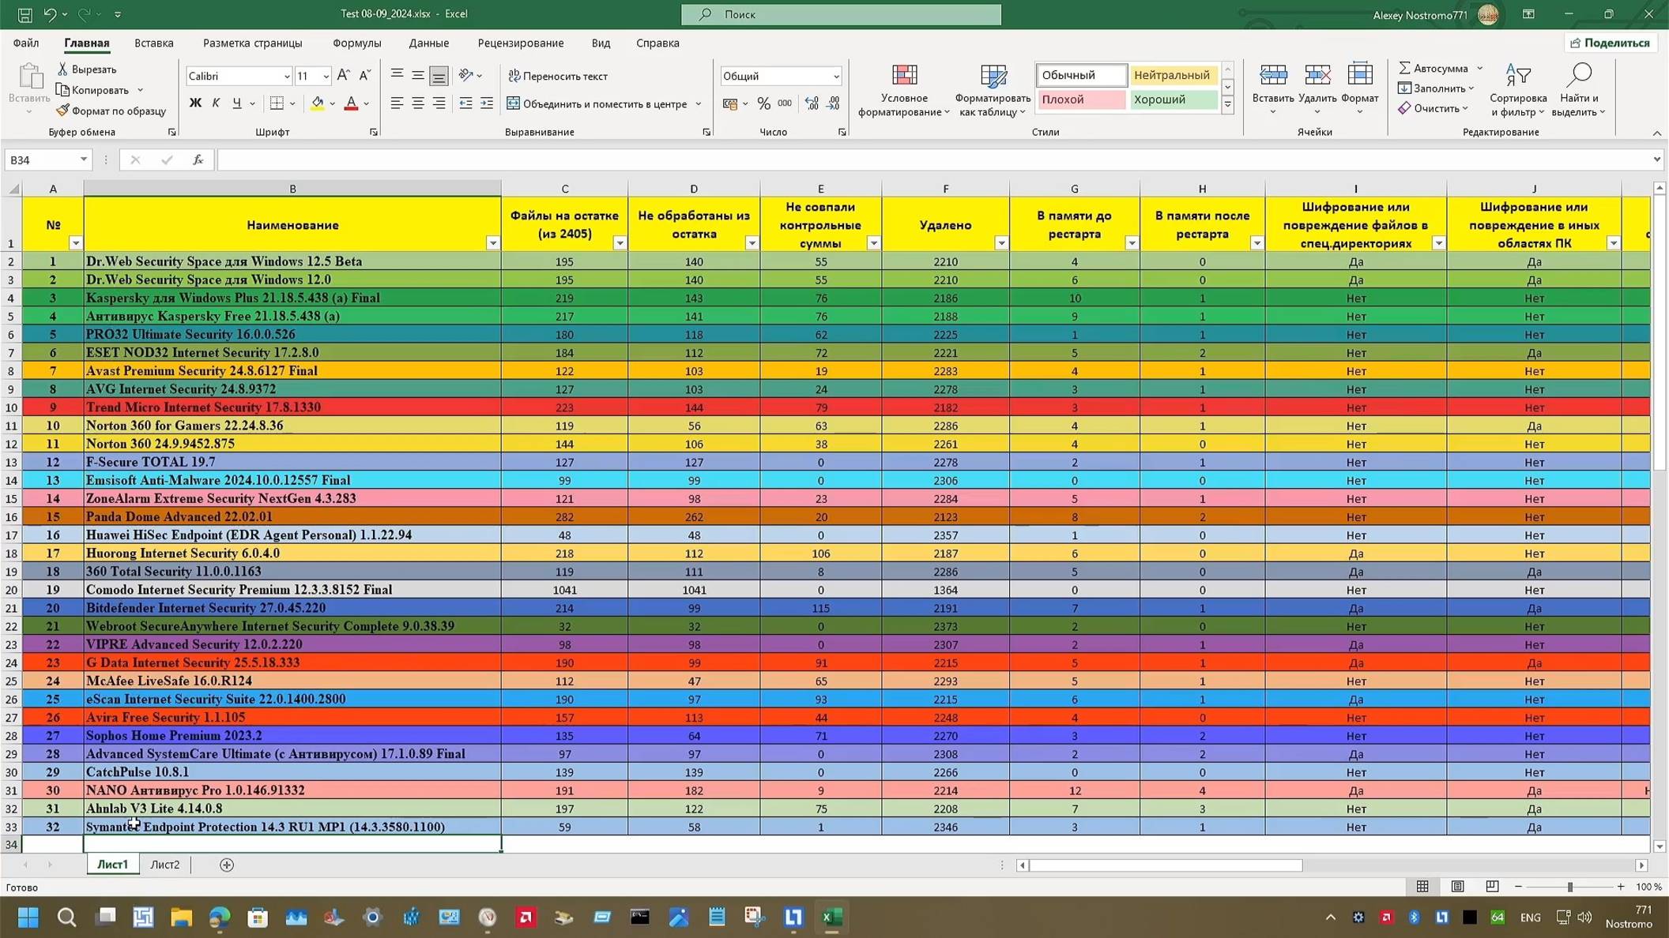
Task: Switch to the Лист2 sheet tab
Action: (164, 865)
